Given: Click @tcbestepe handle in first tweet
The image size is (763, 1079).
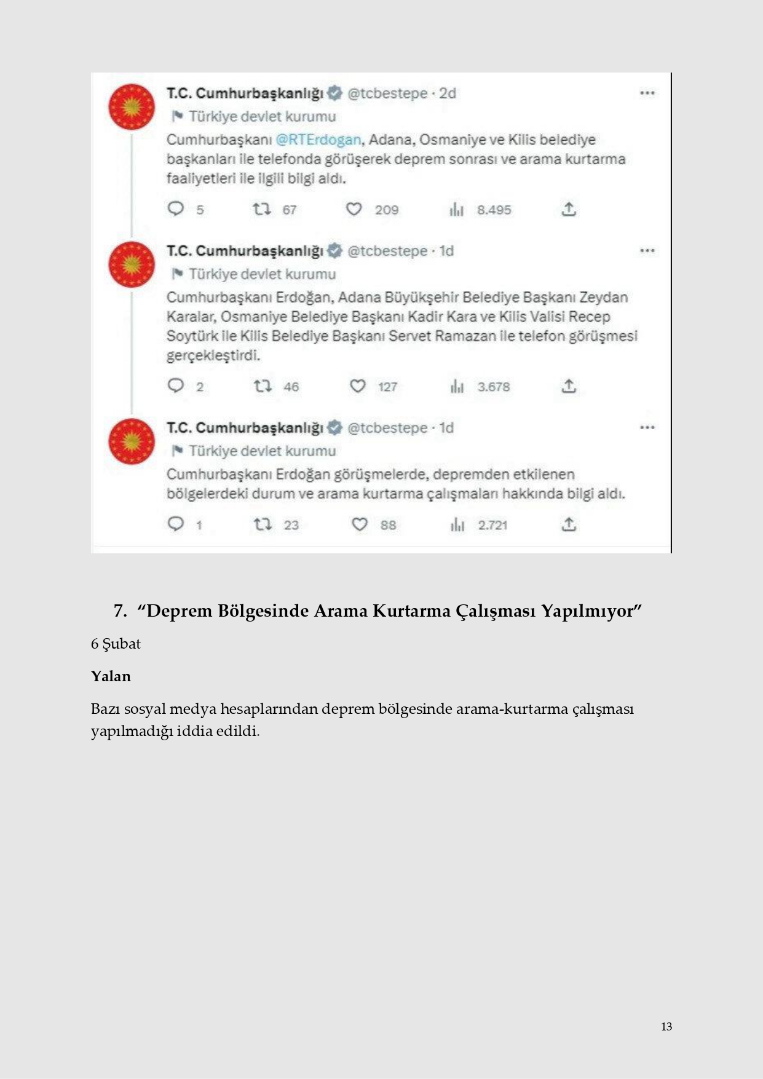Looking at the screenshot, I should [x=387, y=93].
